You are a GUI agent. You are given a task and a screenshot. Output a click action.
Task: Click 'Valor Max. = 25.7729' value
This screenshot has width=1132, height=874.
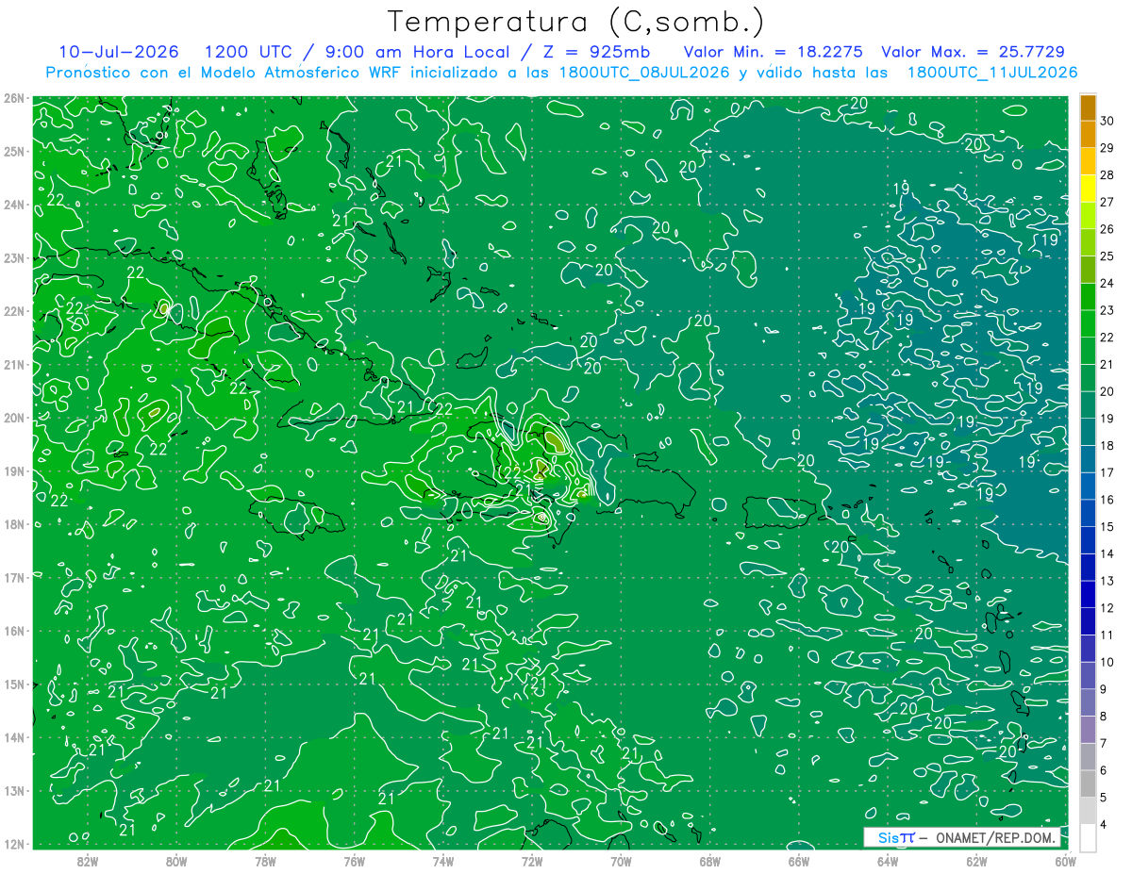click(972, 52)
